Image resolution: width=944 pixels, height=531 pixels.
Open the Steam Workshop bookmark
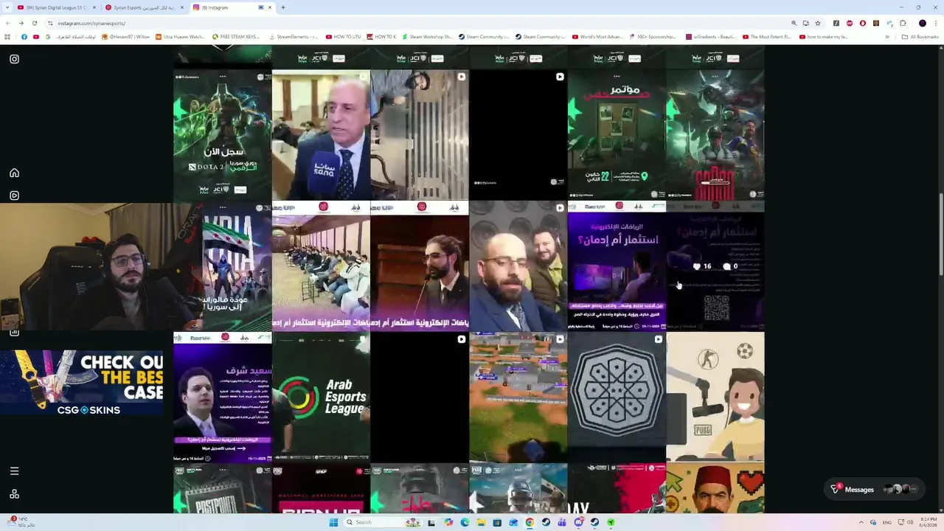[427, 36]
